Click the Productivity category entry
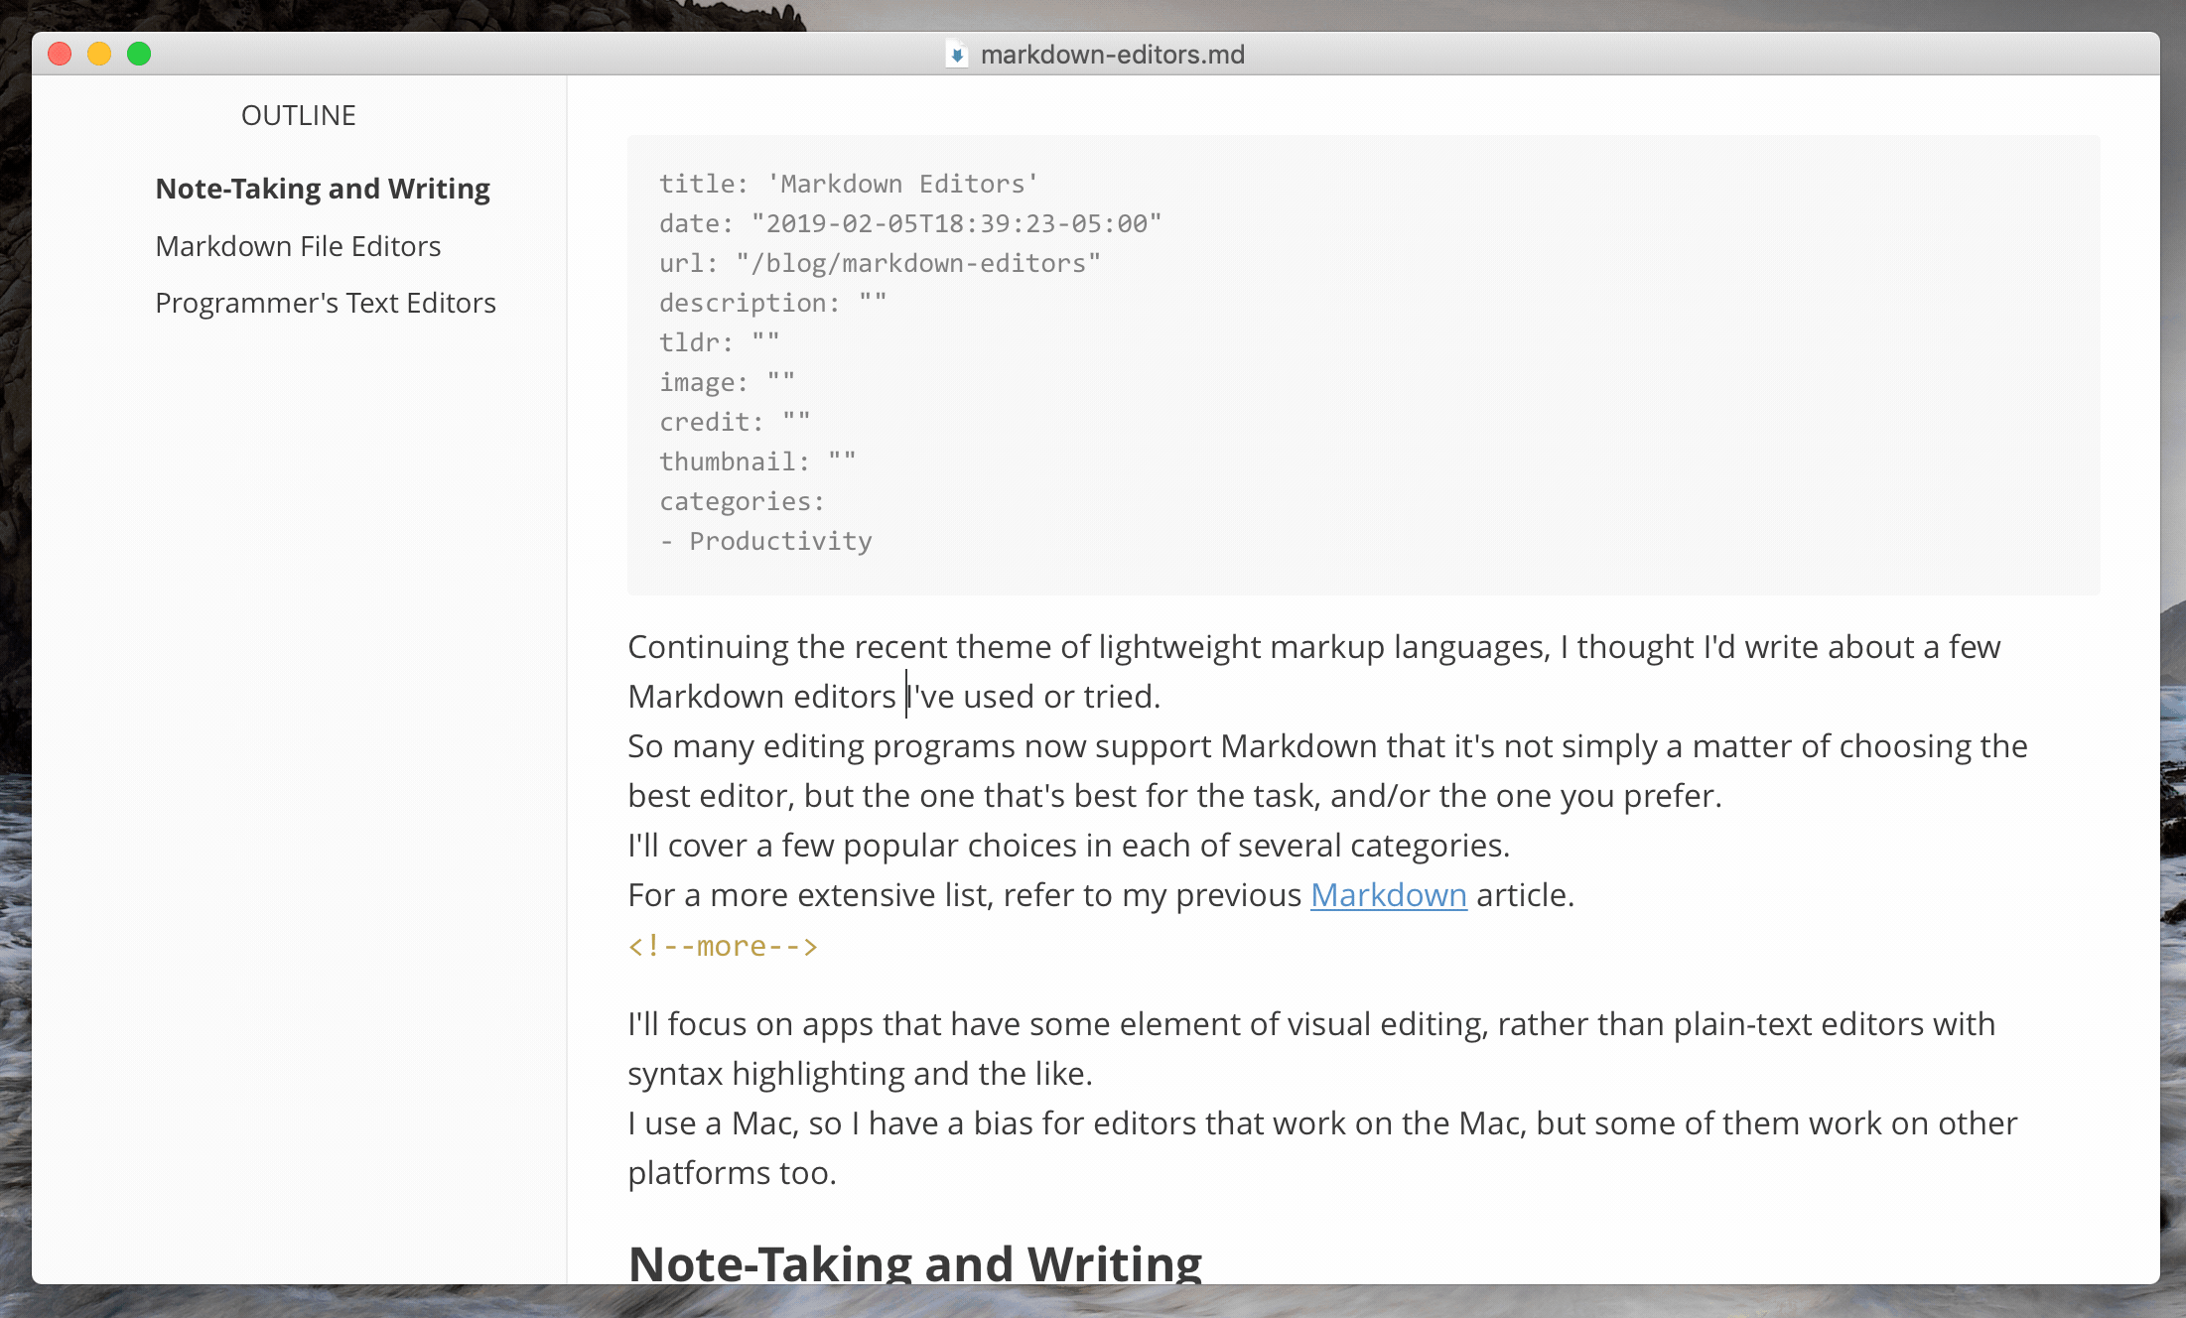Image resolution: width=2186 pixels, height=1318 pixels. [x=780, y=541]
